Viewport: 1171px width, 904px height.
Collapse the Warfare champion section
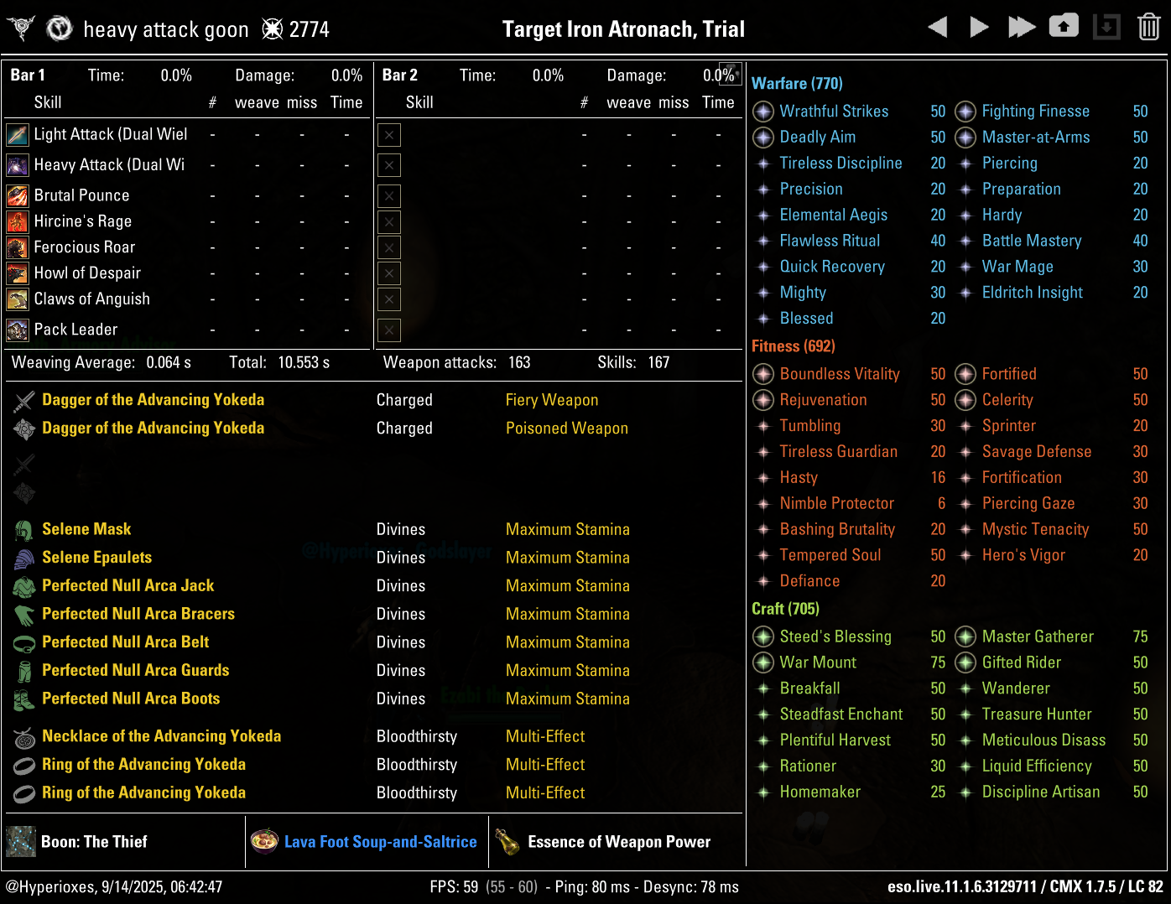click(x=797, y=83)
